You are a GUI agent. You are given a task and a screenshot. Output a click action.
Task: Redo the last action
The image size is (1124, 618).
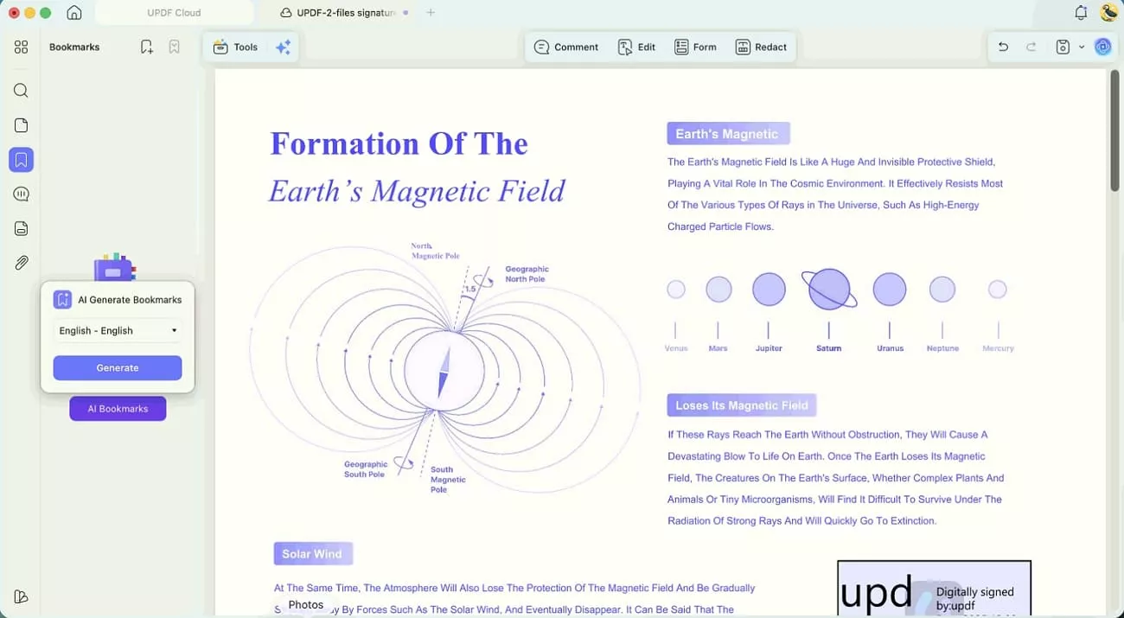point(1029,47)
